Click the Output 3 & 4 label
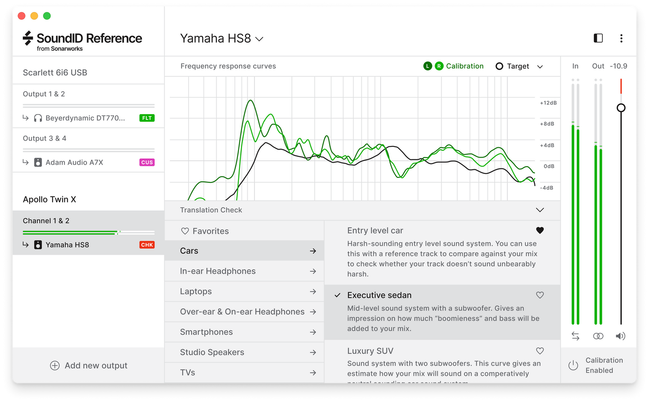This screenshot has height=402, width=649. point(44,138)
